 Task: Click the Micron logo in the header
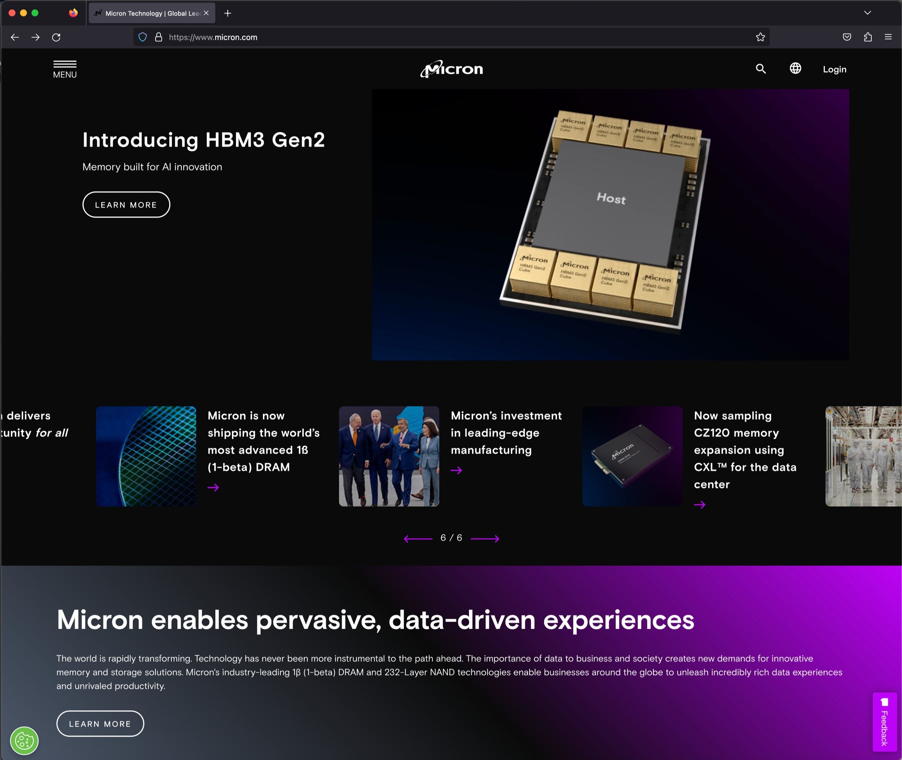pos(451,69)
